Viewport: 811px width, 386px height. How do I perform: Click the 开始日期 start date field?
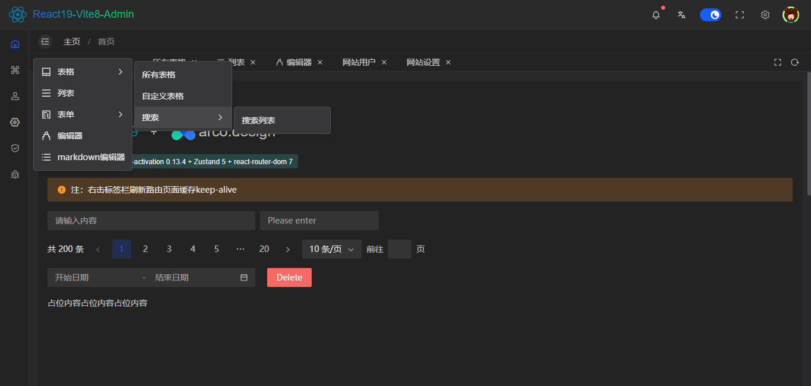(95, 277)
